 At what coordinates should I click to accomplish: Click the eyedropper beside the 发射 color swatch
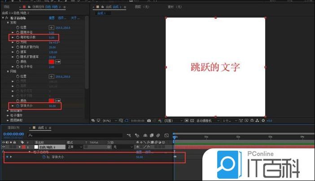pos(58,61)
